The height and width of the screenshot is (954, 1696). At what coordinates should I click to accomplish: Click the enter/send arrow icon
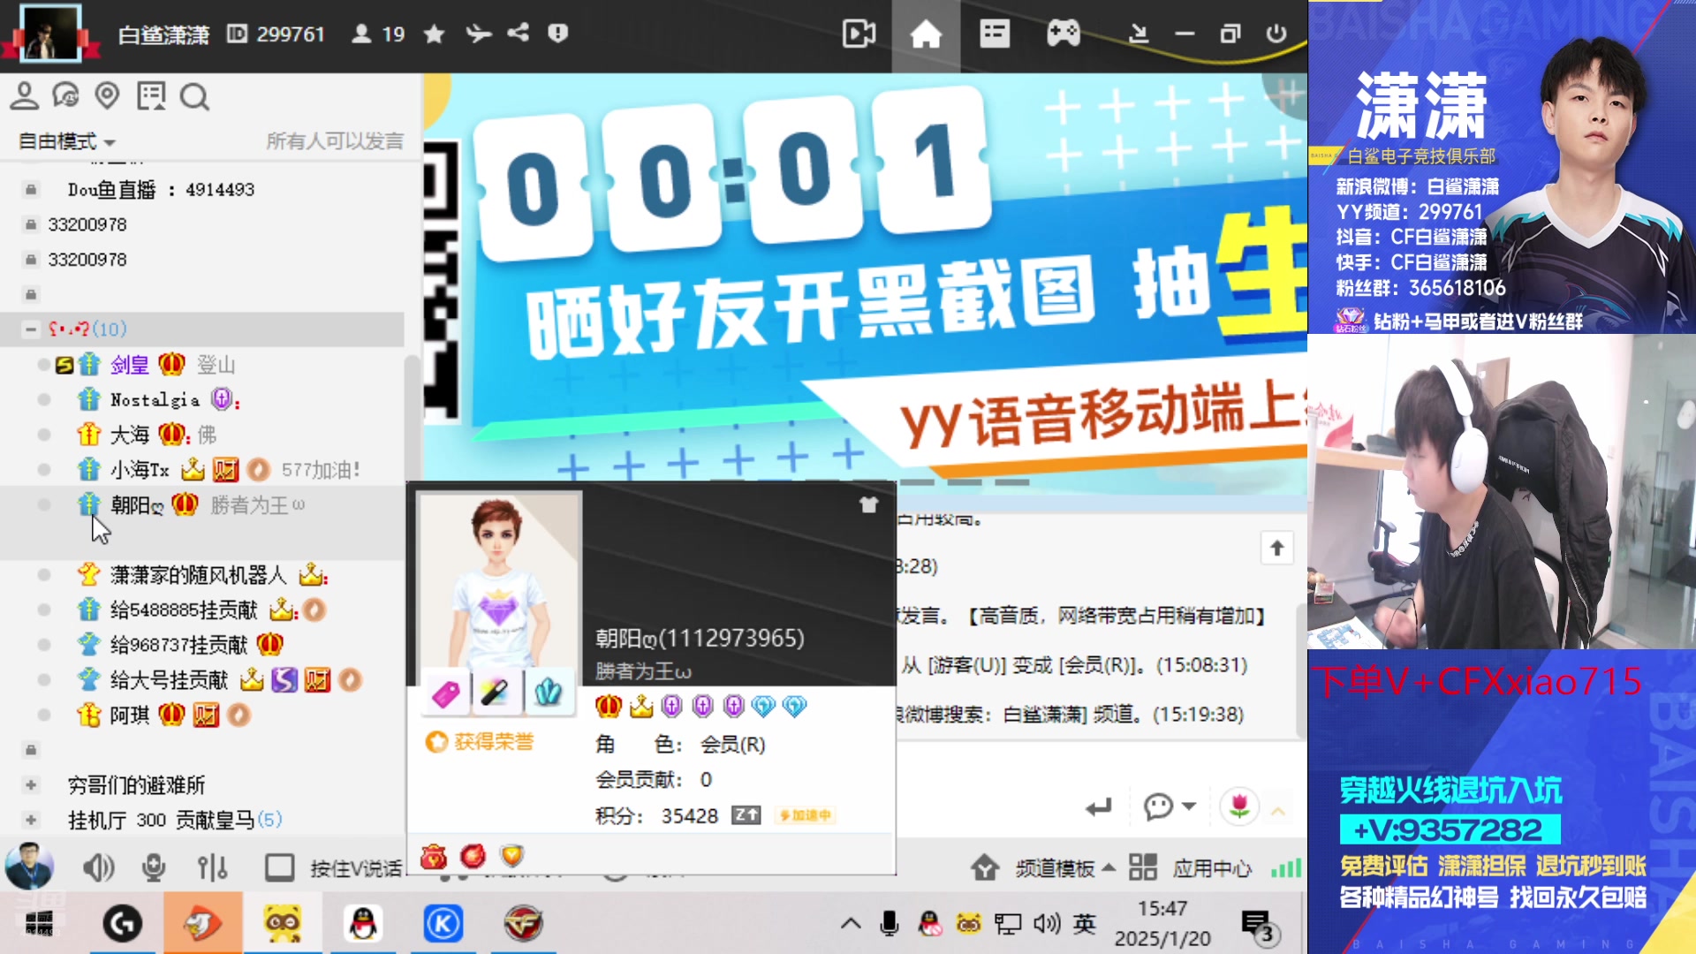click(1099, 806)
